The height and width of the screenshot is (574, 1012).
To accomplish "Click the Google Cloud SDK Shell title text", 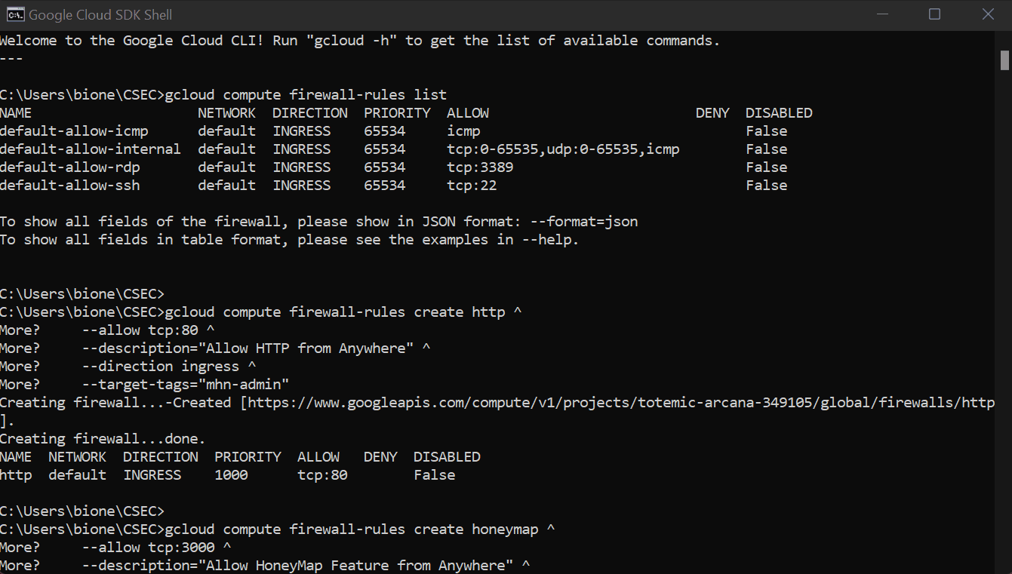I will pyautogui.click(x=100, y=14).
